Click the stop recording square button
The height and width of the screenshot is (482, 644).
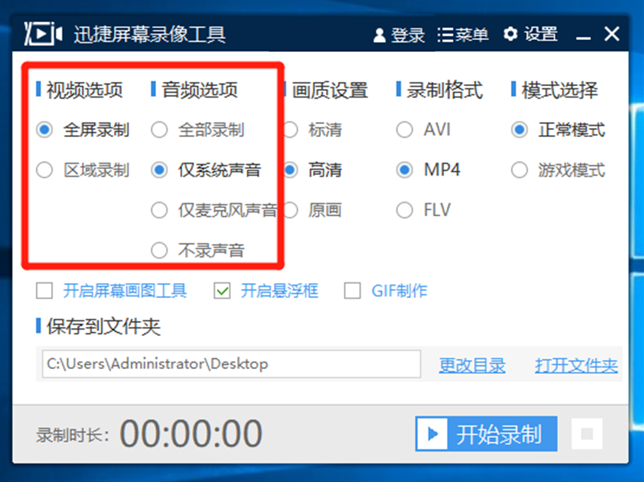587,434
